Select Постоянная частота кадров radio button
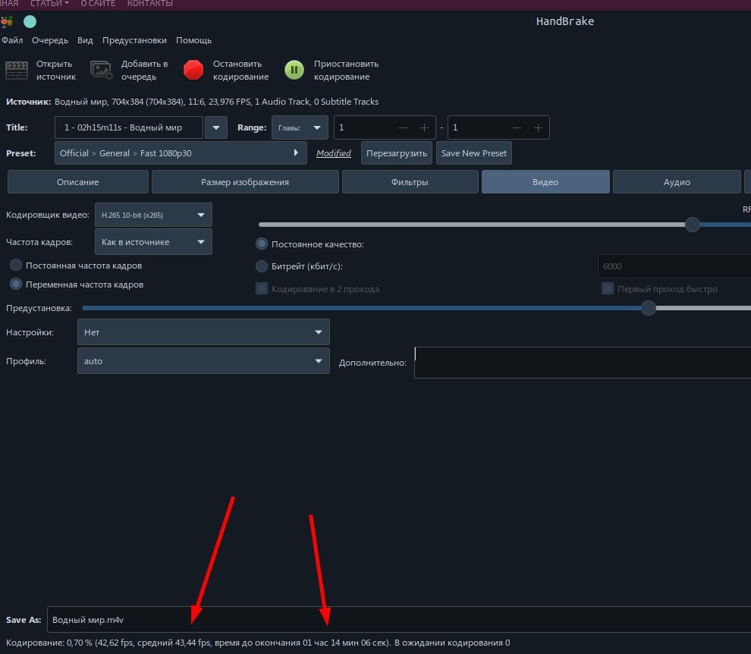Screen dimensions: 751x654 tap(16, 265)
